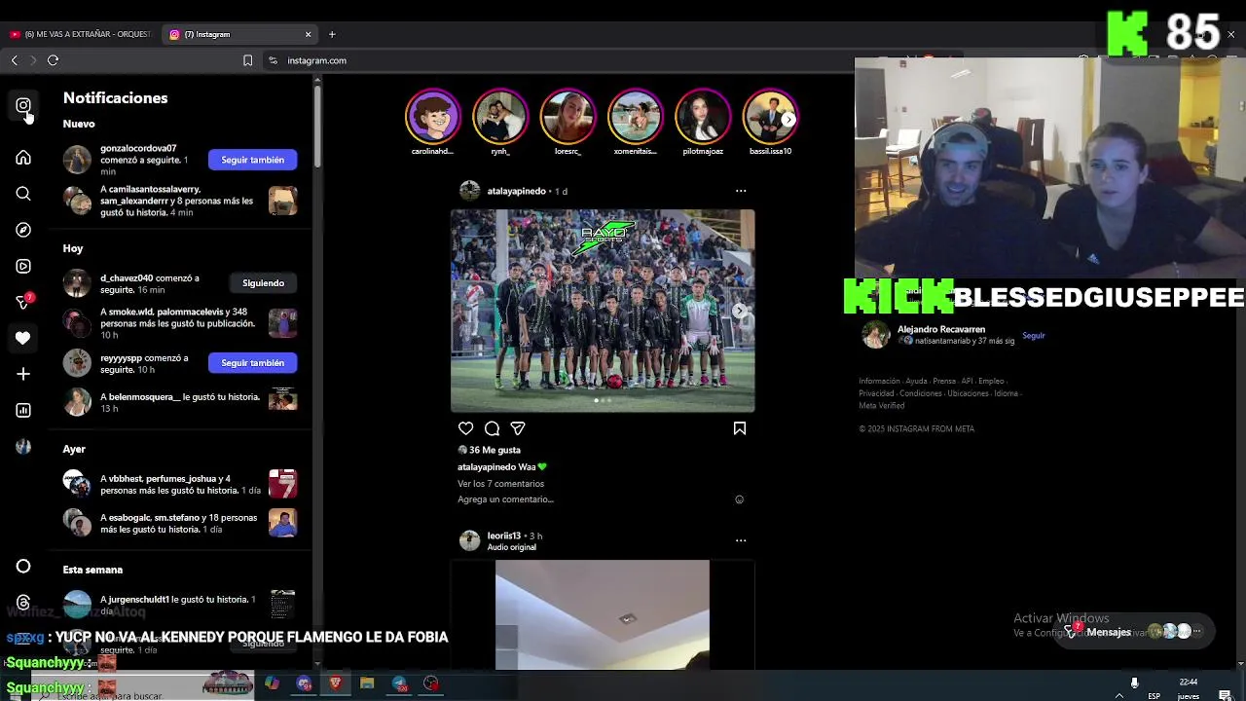Screen dimensions: 1246x701
Task: Save the atalayapinedo post with bookmark
Action: click(x=740, y=428)
